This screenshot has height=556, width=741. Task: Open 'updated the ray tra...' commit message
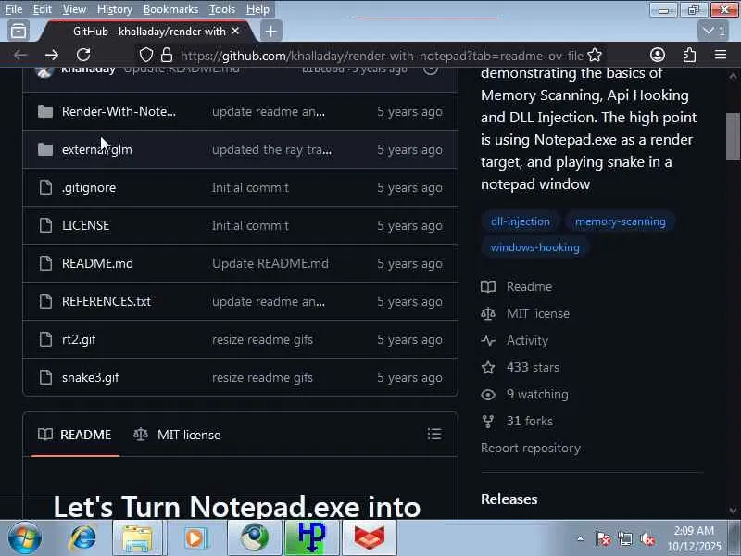coord(271,149)
